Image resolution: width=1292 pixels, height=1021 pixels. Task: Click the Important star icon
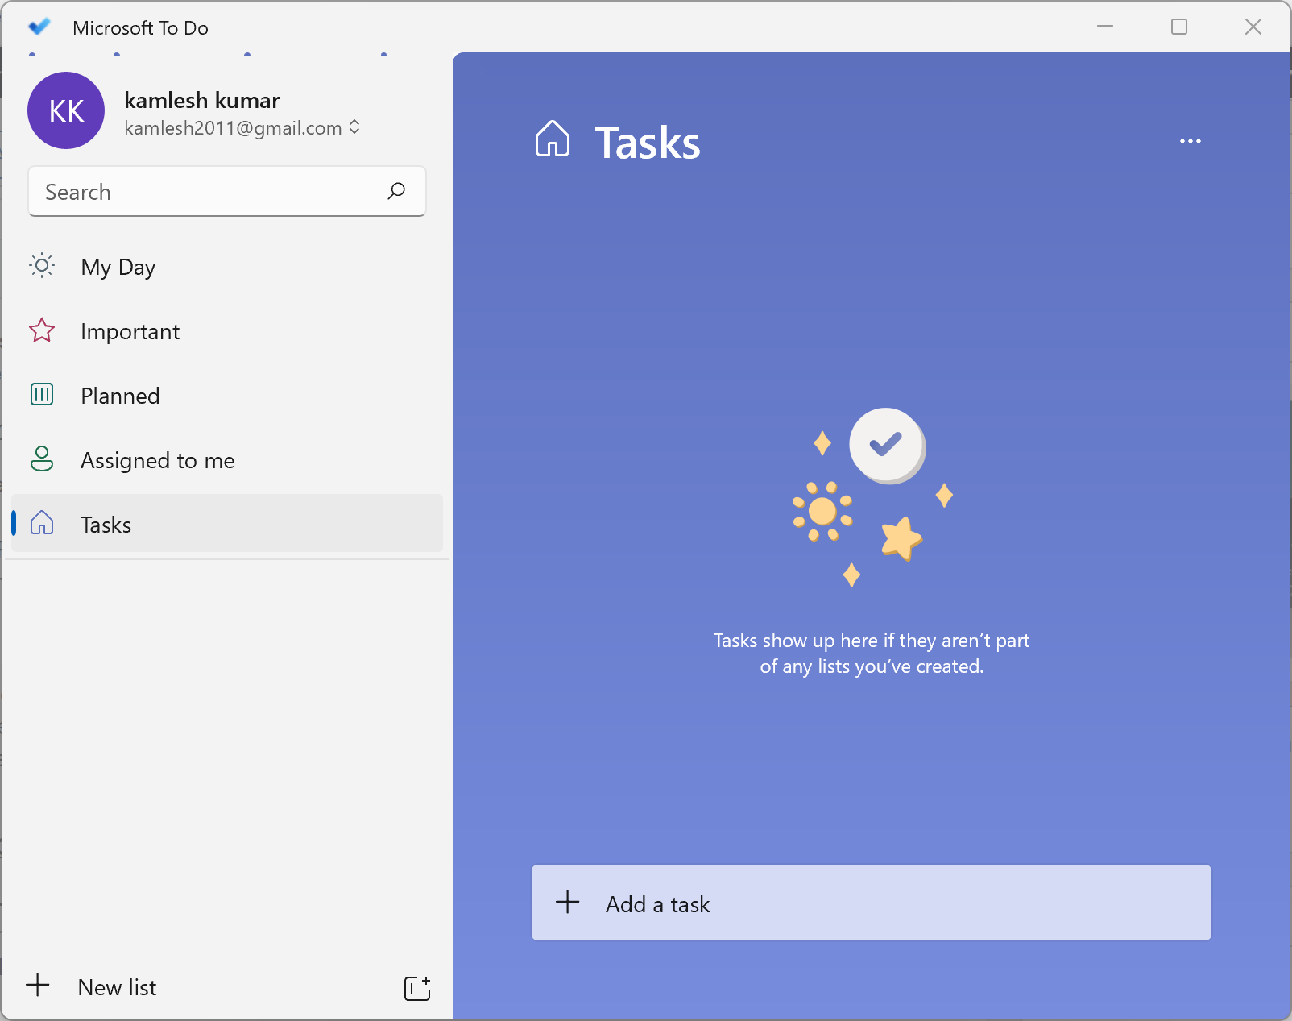coord(42,330)
